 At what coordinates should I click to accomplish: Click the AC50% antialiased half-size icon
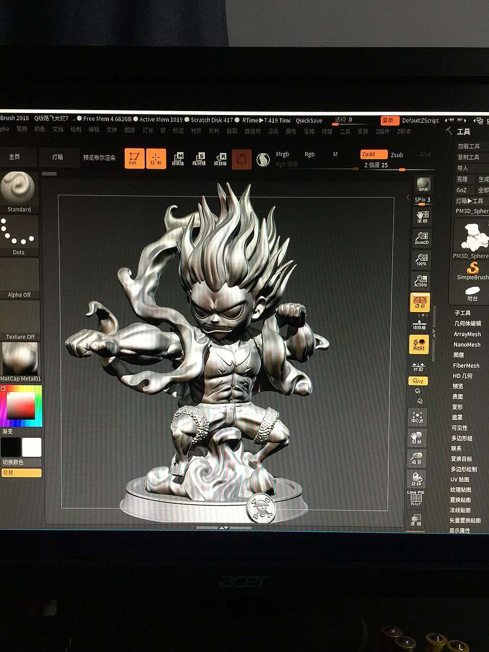point(421,280)
